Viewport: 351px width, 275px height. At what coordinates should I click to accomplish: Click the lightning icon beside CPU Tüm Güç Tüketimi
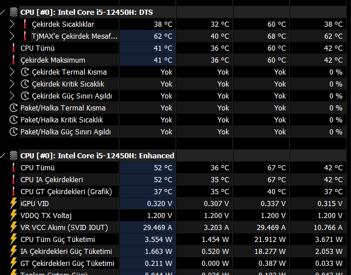coord(14,239)
